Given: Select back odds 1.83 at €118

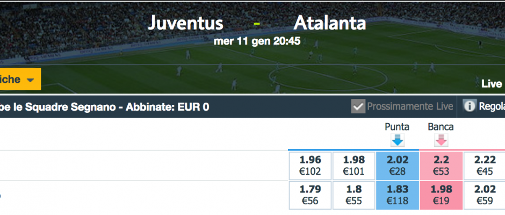Looking at the screenshot, I should click(x=398, y=195).
